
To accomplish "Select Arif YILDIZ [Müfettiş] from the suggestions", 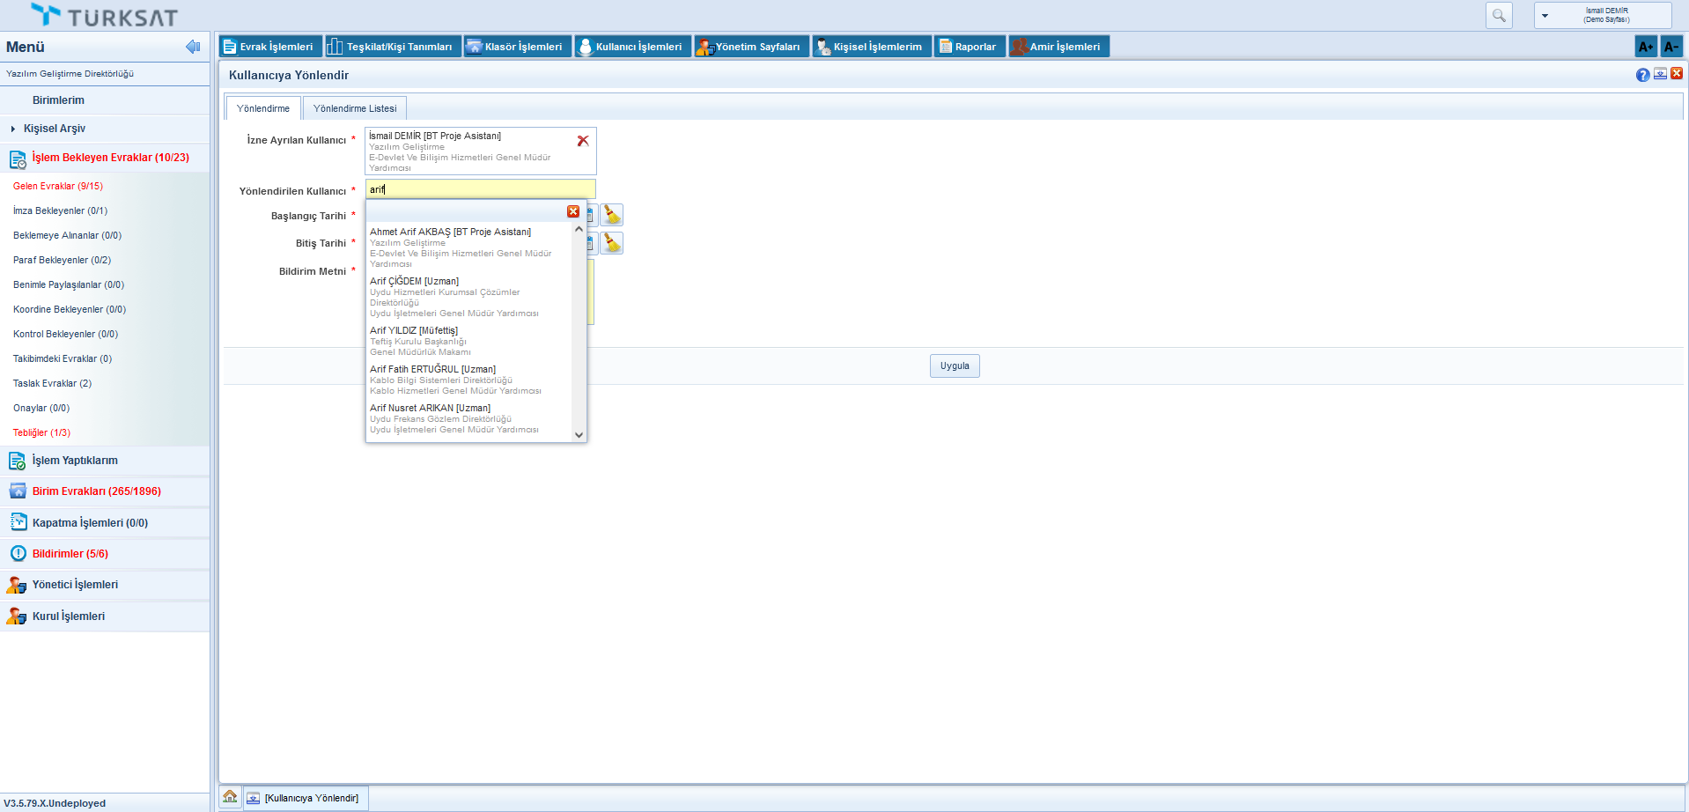I will click(414, 331).
